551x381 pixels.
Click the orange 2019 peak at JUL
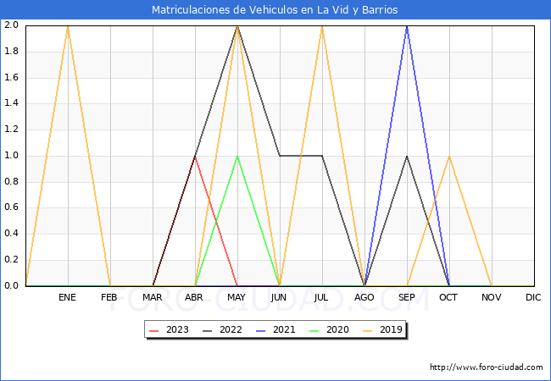click(322, 26)
